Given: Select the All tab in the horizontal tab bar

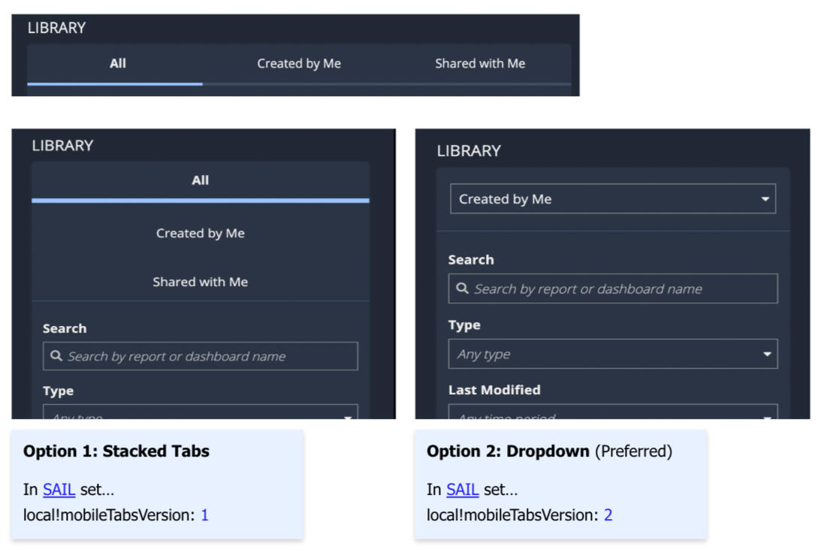Looking at the screenshot, I should [118, 64].
